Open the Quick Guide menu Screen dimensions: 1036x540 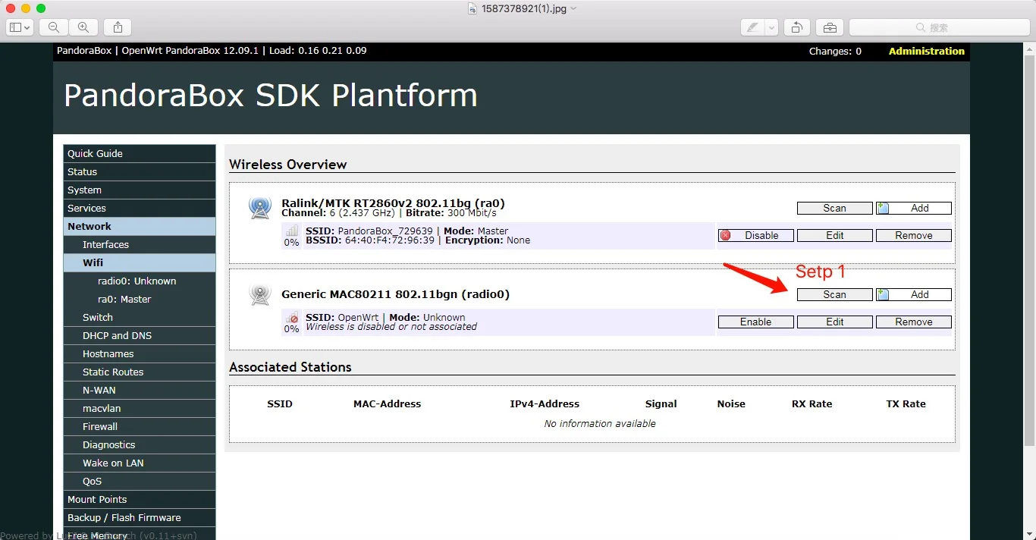140,153
